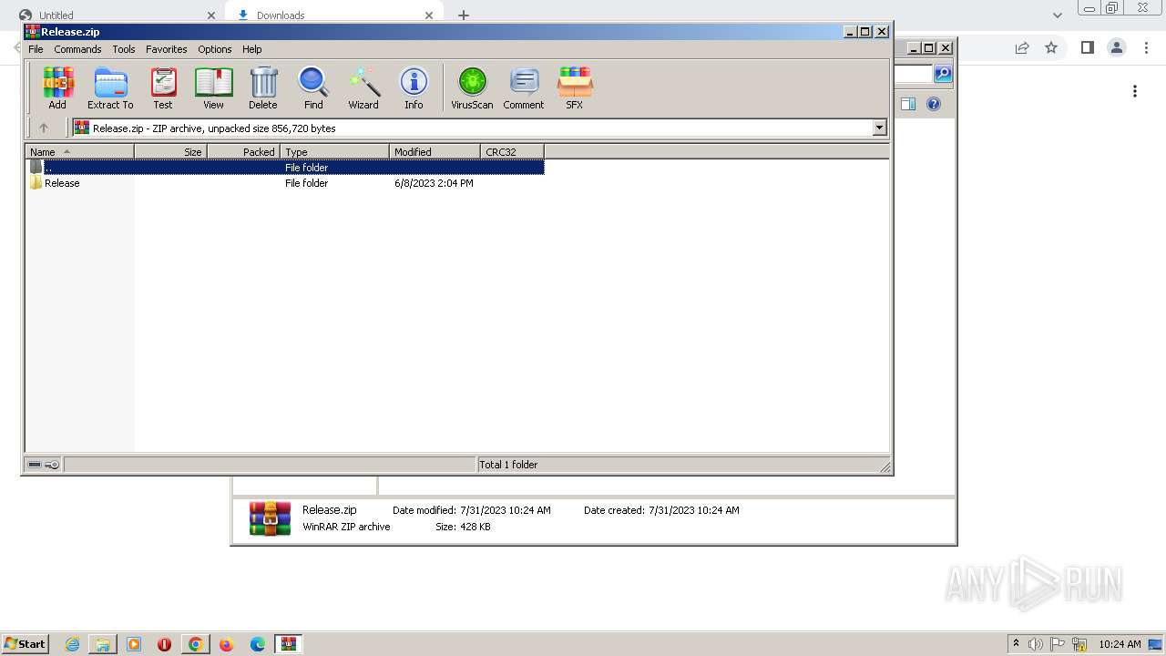The width and height of the screenshot is (1166, 656).
Task: Open the Tools menu
Action: tap(124, 49)
